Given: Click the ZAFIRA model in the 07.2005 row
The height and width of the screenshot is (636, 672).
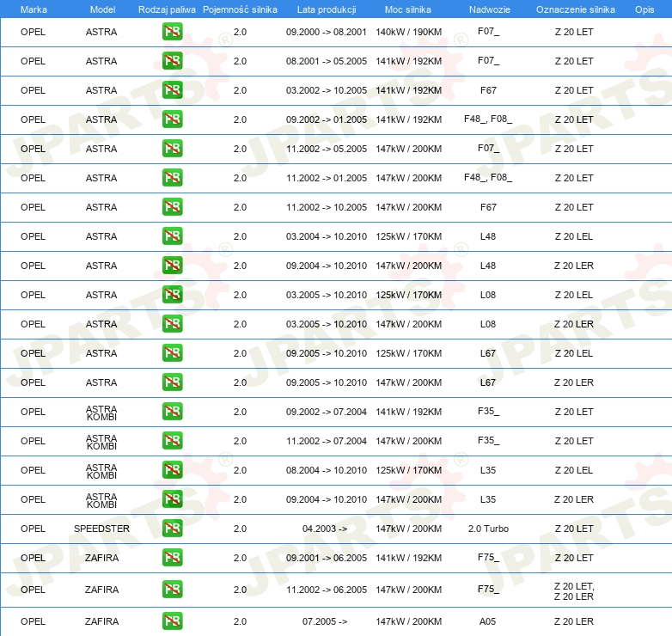Looking at the screenshot, I should pos(101,621).
